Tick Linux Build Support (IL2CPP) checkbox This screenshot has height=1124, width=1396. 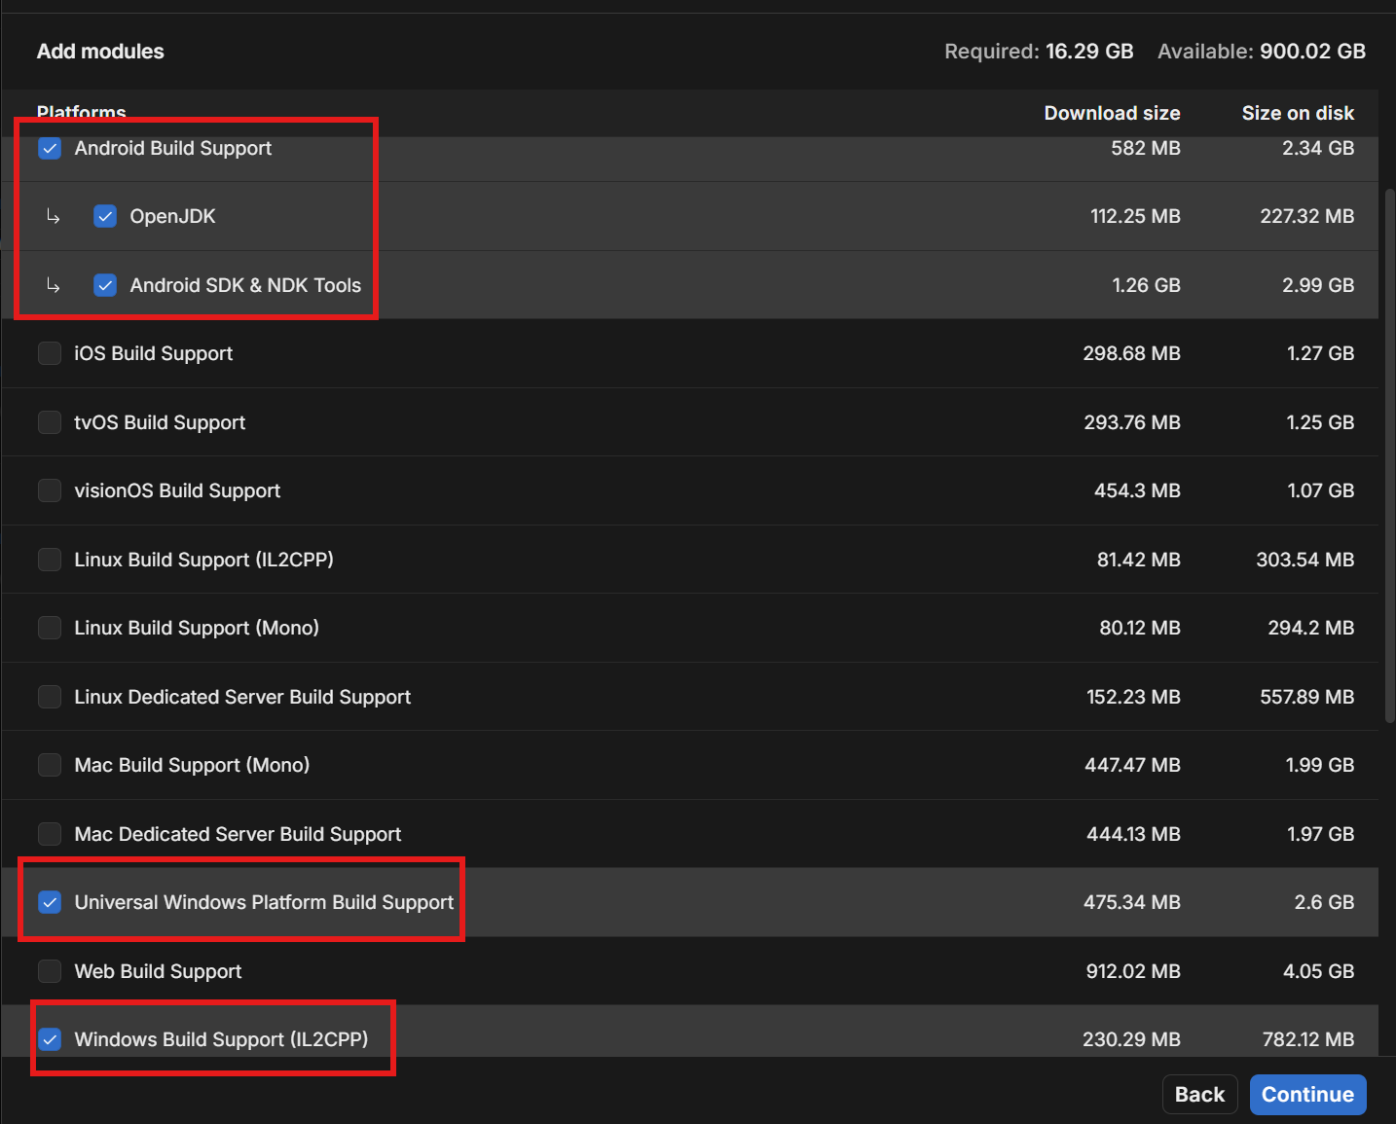[x=50, y=560]
